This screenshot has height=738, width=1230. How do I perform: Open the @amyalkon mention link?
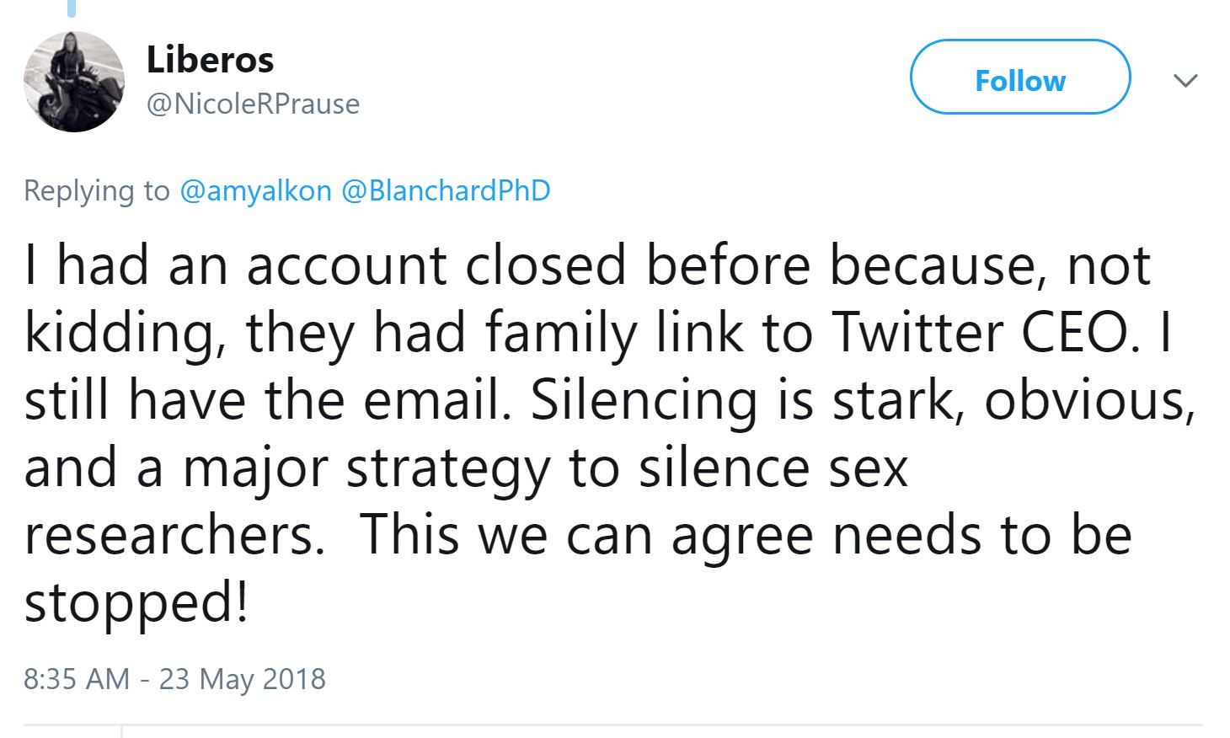[255, 190]
